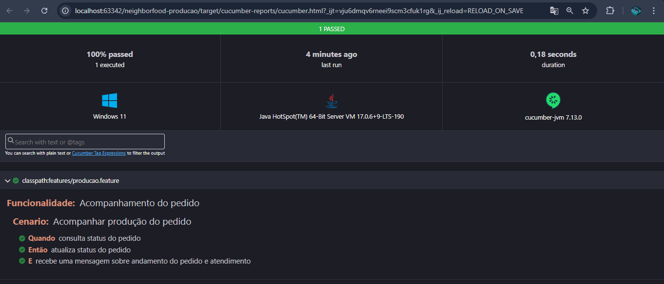Select the classpath:features/producao.feature header text

(x=71, y=180)
